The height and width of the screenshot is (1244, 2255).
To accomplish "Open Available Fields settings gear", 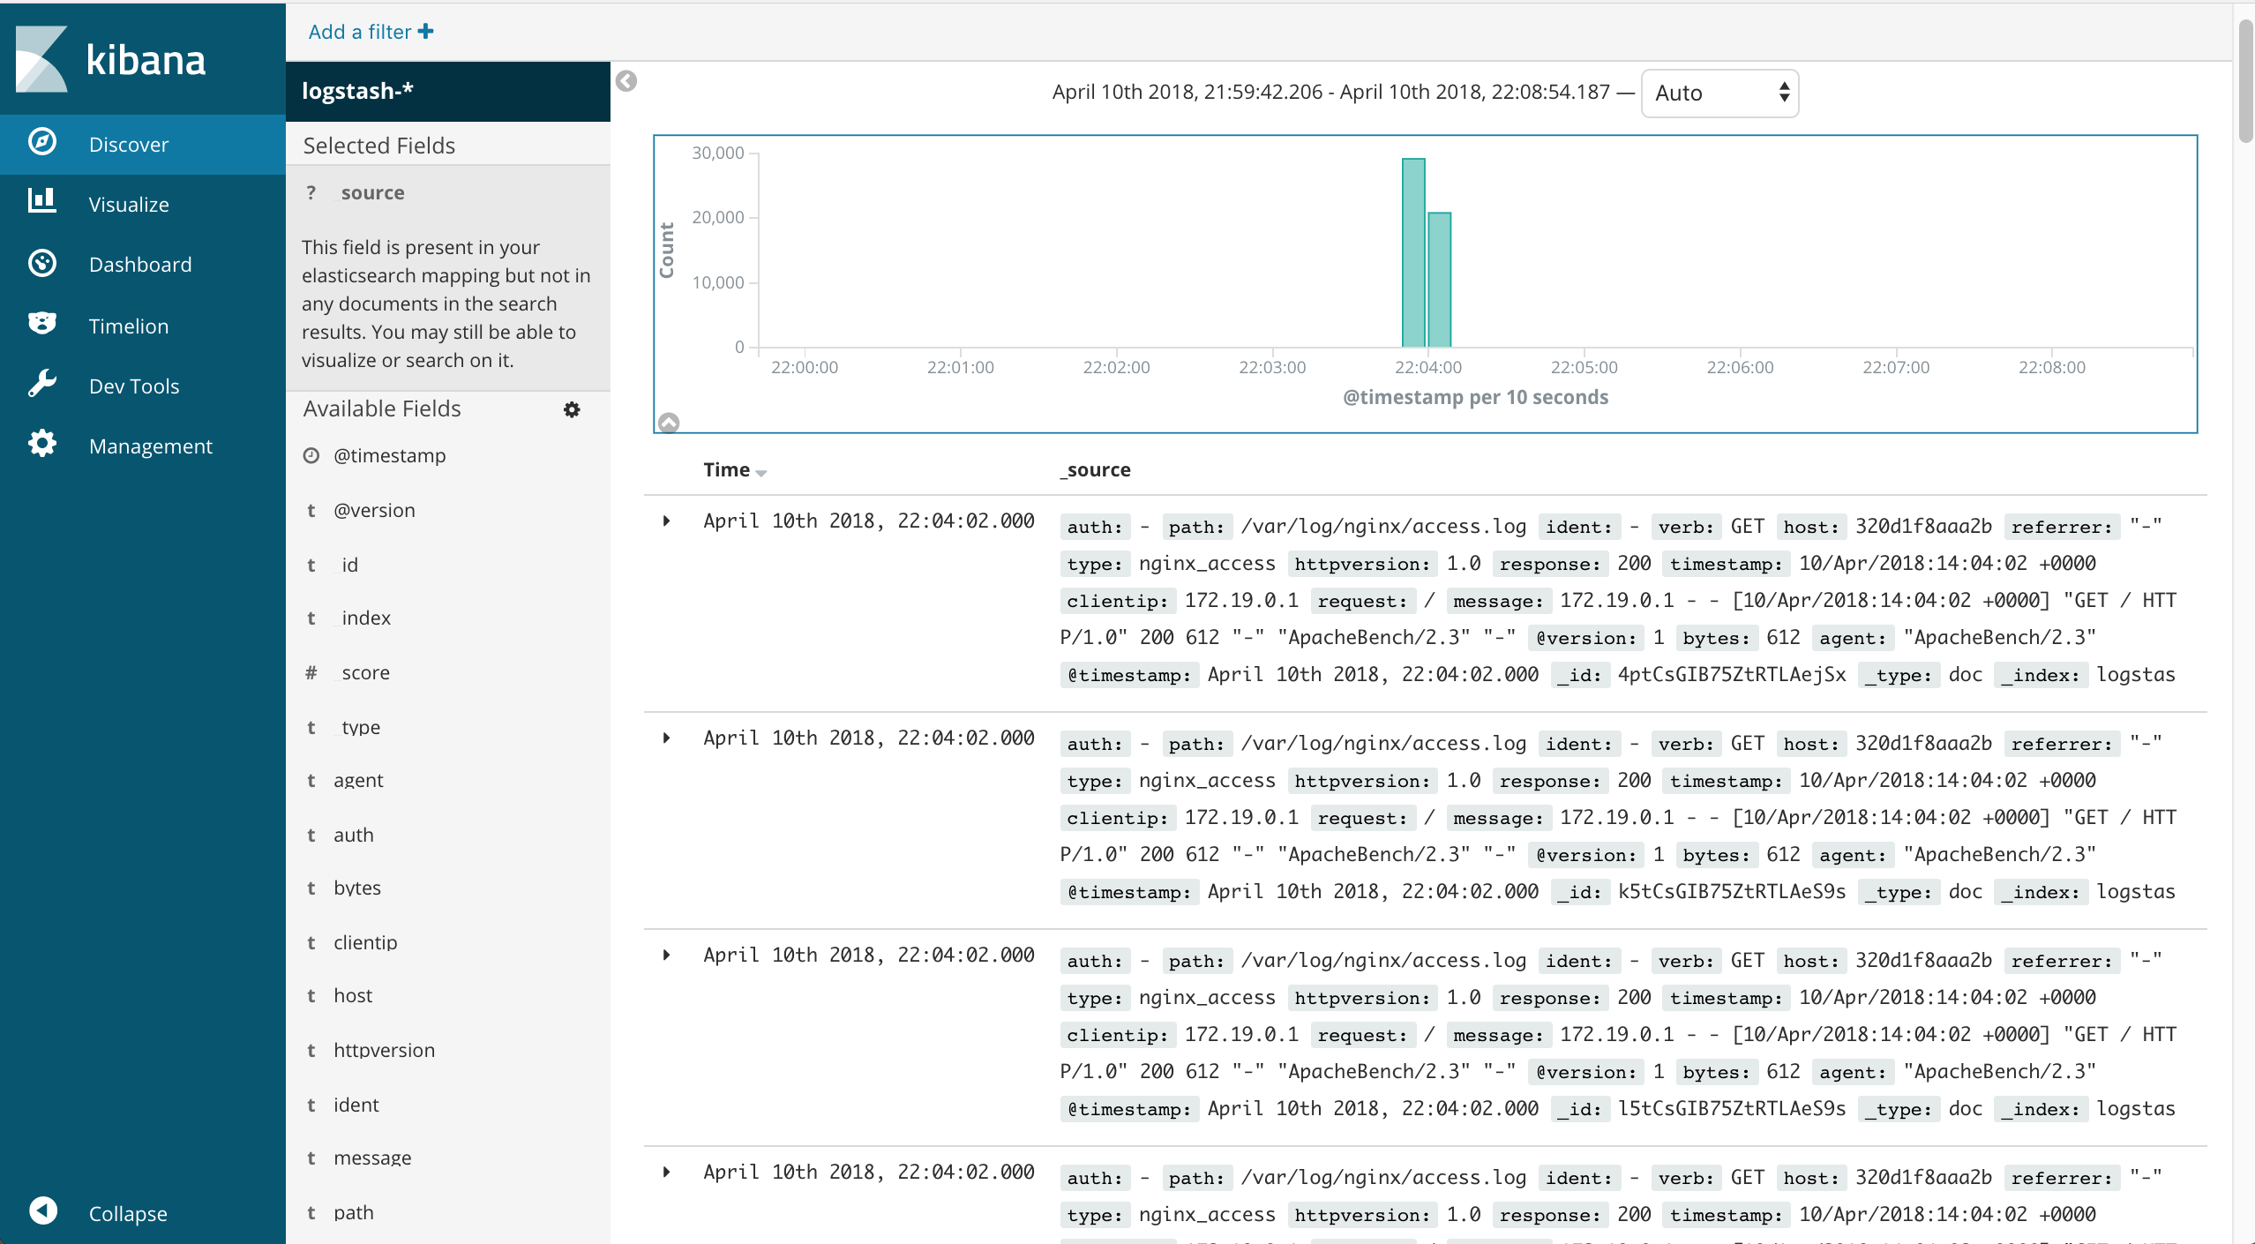I will tap(572, 409).
